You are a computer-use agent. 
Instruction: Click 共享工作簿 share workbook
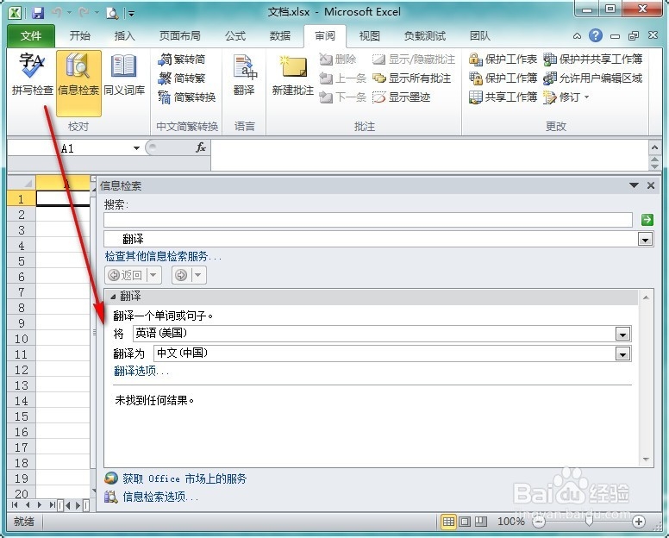(503, 97)
